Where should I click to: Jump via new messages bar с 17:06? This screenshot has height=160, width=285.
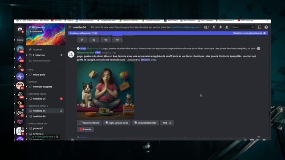click(x=84, y=33)
